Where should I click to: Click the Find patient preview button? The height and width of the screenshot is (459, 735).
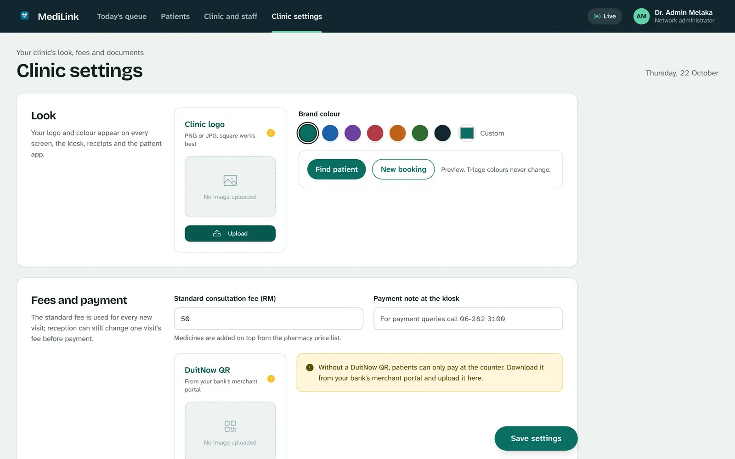336,169
